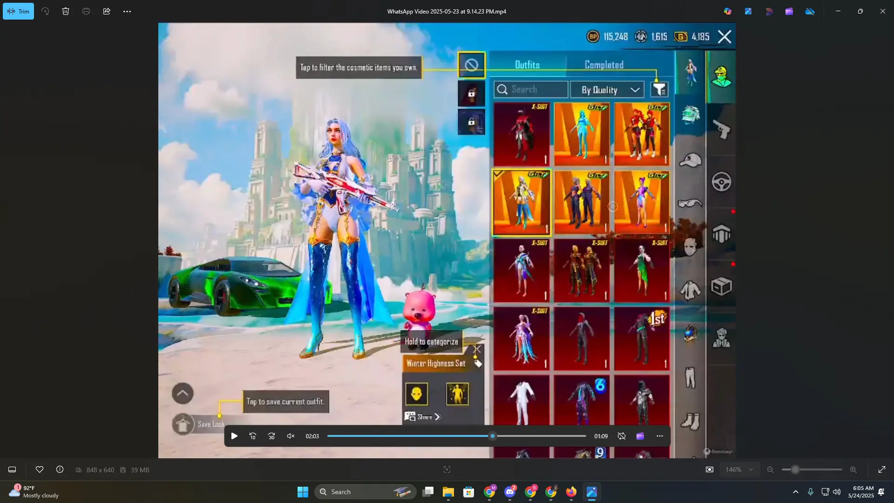The height and width of the screenshot is (503, 894).
Task: Open the See more menu in top toolbar
Action: point(127,11)
